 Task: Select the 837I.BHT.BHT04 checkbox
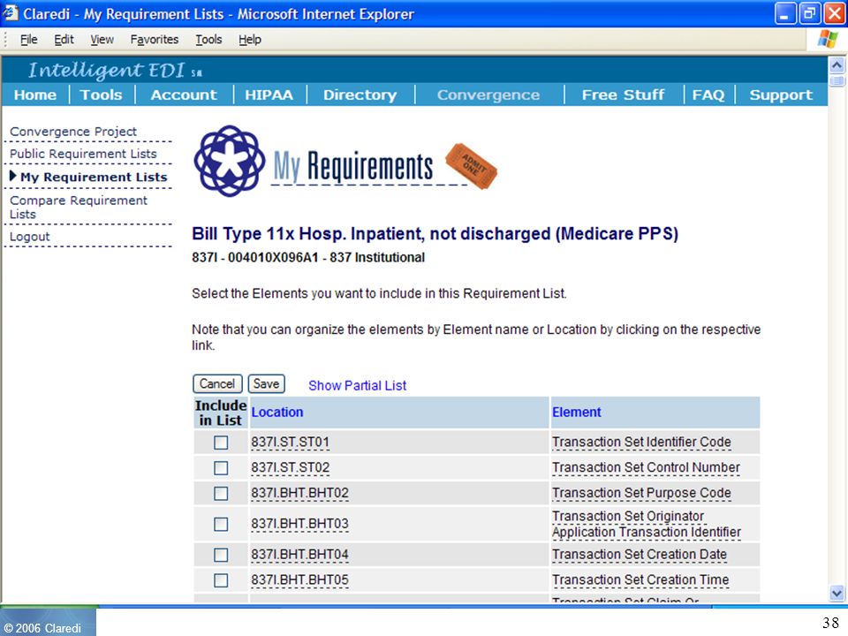[221, 555]
